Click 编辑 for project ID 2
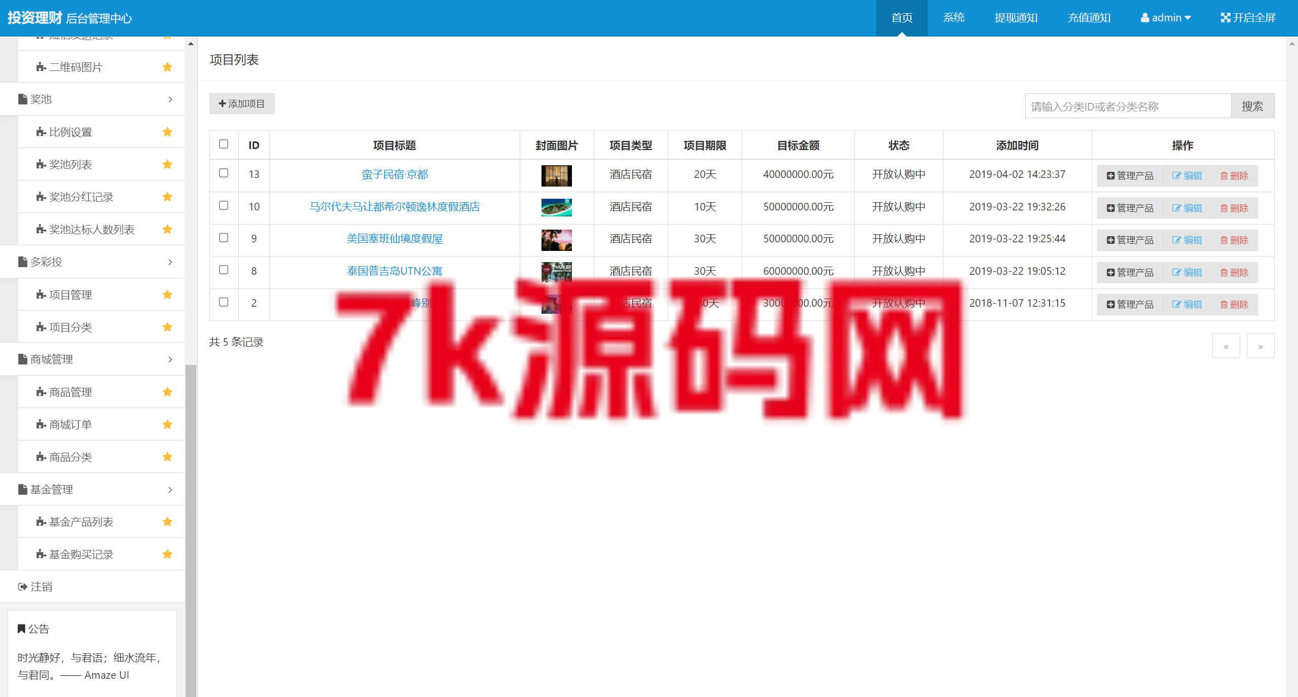The image size is (1298, 697). [x=1187, y=304]
